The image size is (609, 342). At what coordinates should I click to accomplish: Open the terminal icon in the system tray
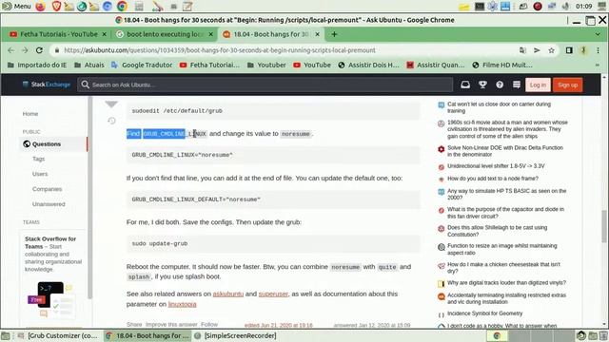click(480, 7)
